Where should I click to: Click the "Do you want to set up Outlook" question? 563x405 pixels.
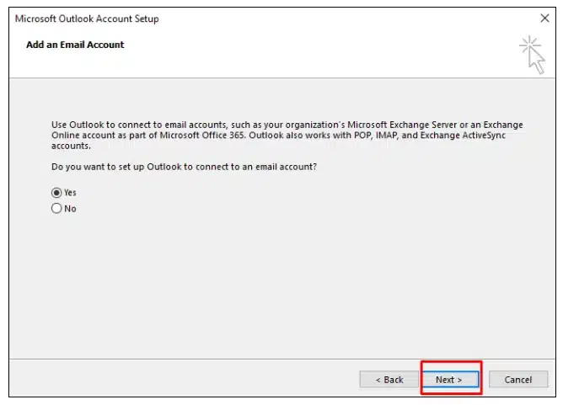pos(184,167)
